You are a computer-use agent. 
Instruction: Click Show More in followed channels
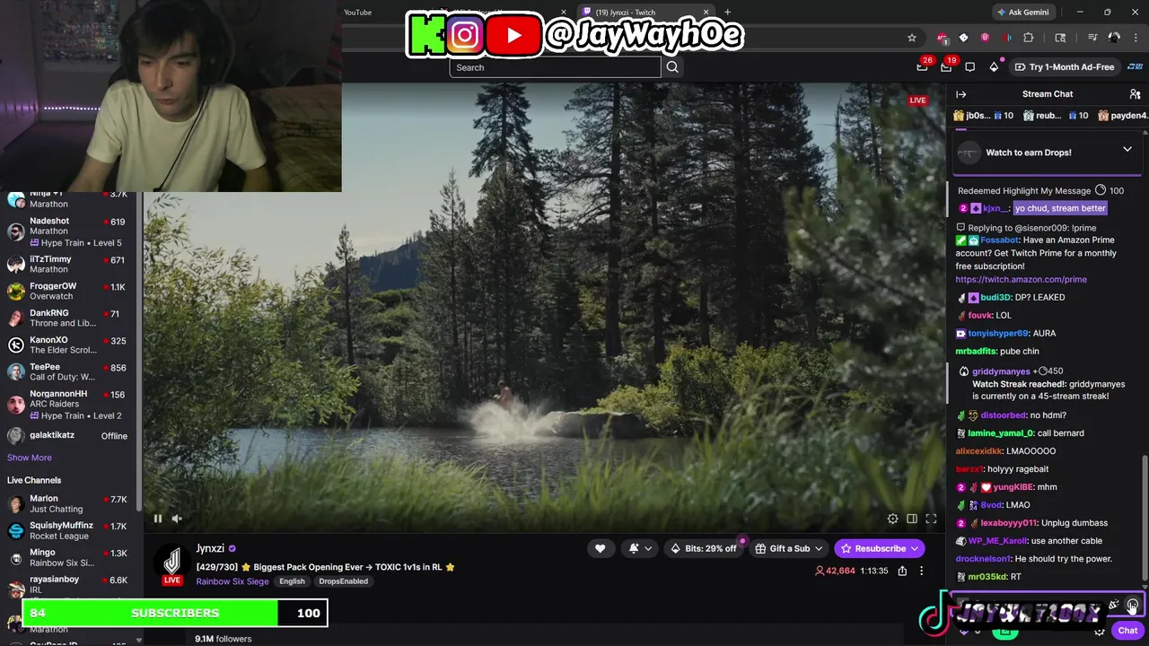tap(30, 458)
